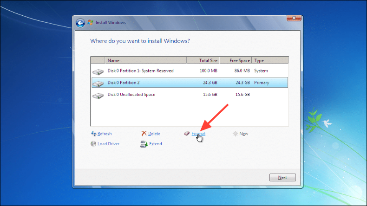
Task: Click drive icon for Unallocated Space row
Action: 98,96
